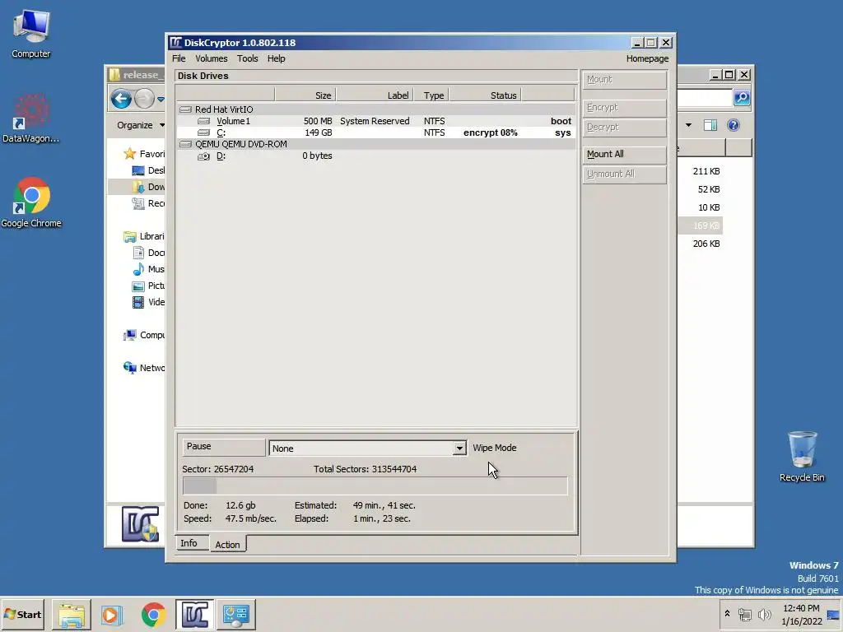This screenshot has height=632, width=843.
Task: Open the Control Panel taskbar icon
Action: click(236, 615)
